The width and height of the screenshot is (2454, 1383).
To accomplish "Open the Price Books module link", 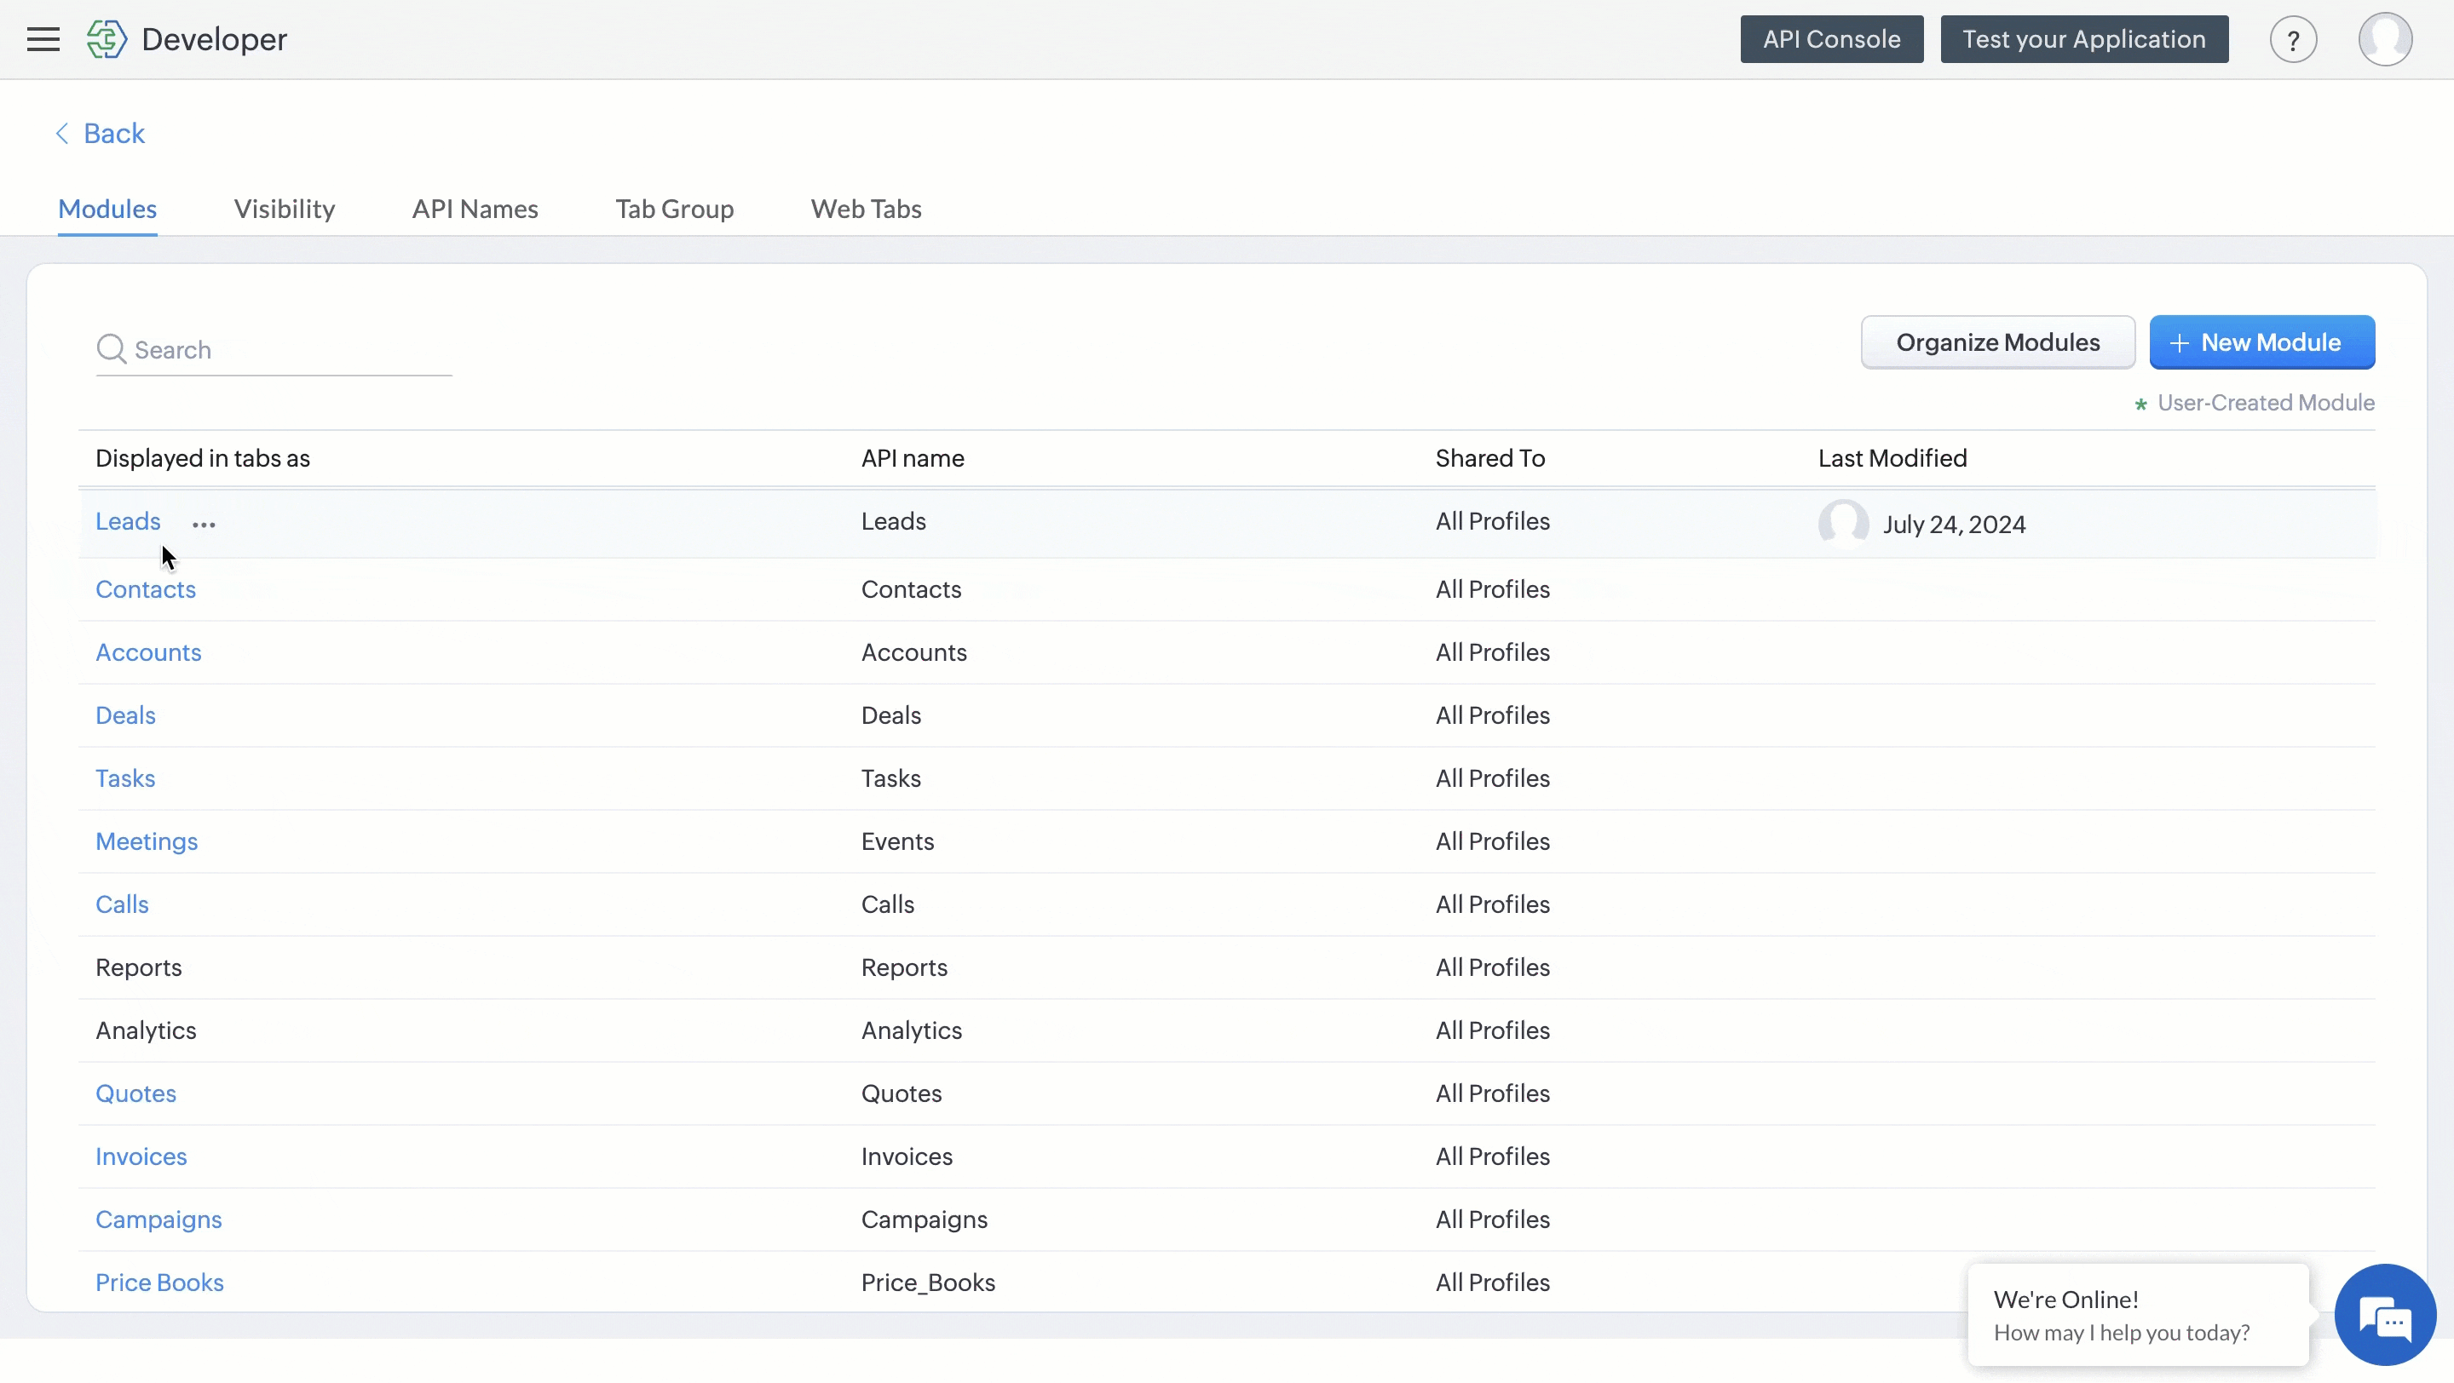I will (159, 1283).
